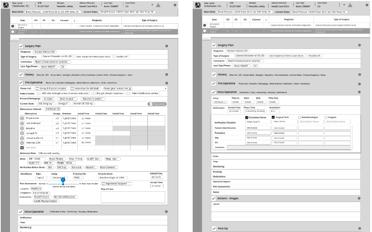
Task: Open header dropdown arrow on right screen
Action: tap(344, 5)
